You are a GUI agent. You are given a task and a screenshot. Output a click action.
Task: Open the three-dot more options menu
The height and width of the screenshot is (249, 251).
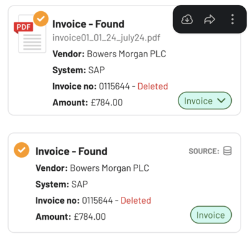[232, 19]
